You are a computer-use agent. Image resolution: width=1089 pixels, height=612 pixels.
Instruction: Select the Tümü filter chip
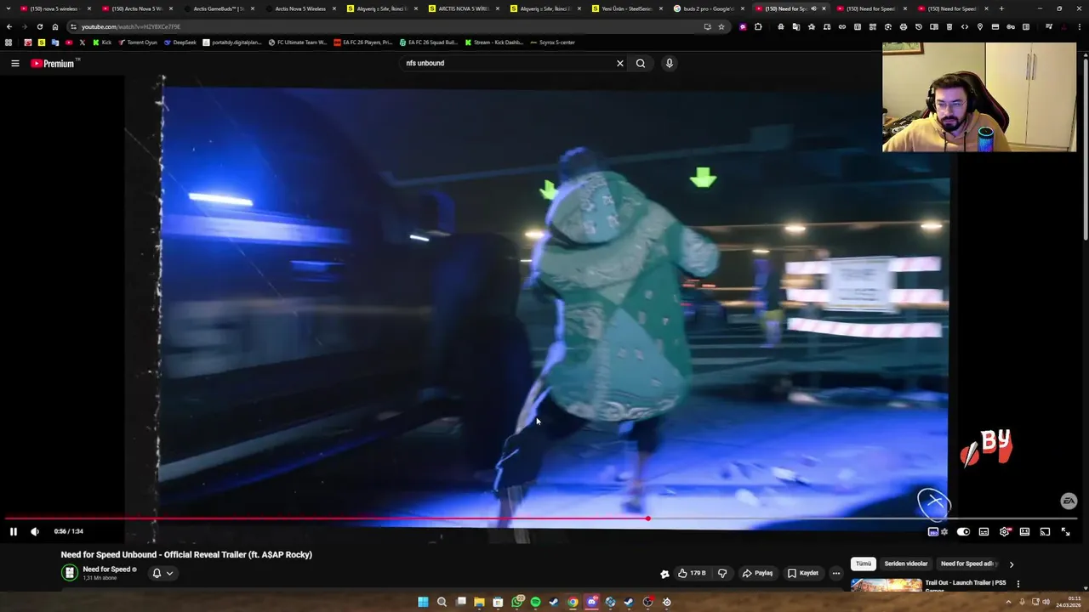(864, 564)
